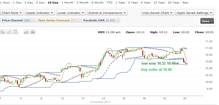Click the magnifying glass zoom icon

pyautogui.click(x=2, y=32)
